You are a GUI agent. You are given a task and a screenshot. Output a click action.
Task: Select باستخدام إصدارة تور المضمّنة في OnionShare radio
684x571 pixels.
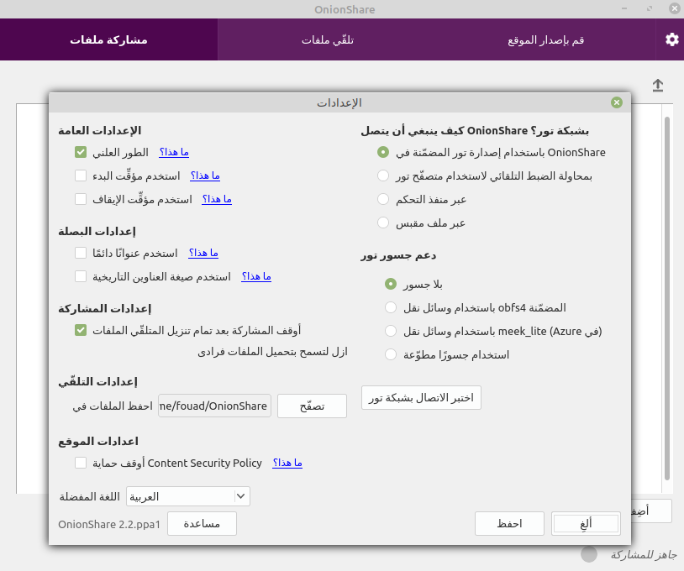(x=383, y=152)
